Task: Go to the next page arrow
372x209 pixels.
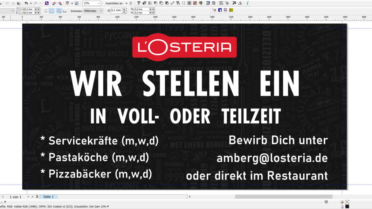Action: point(28,197)
